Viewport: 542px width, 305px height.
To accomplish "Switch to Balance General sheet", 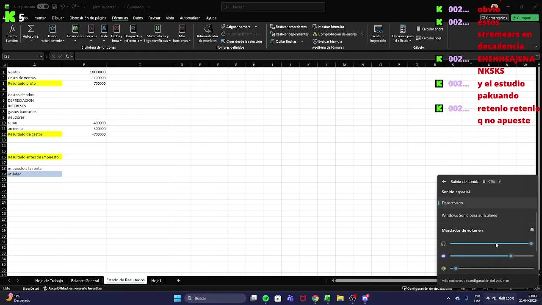I will pos(85,280).
